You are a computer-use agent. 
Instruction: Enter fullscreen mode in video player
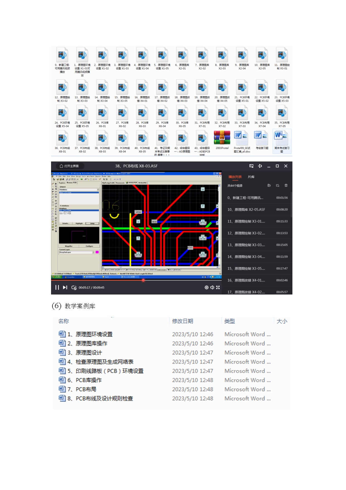[218, 287]
